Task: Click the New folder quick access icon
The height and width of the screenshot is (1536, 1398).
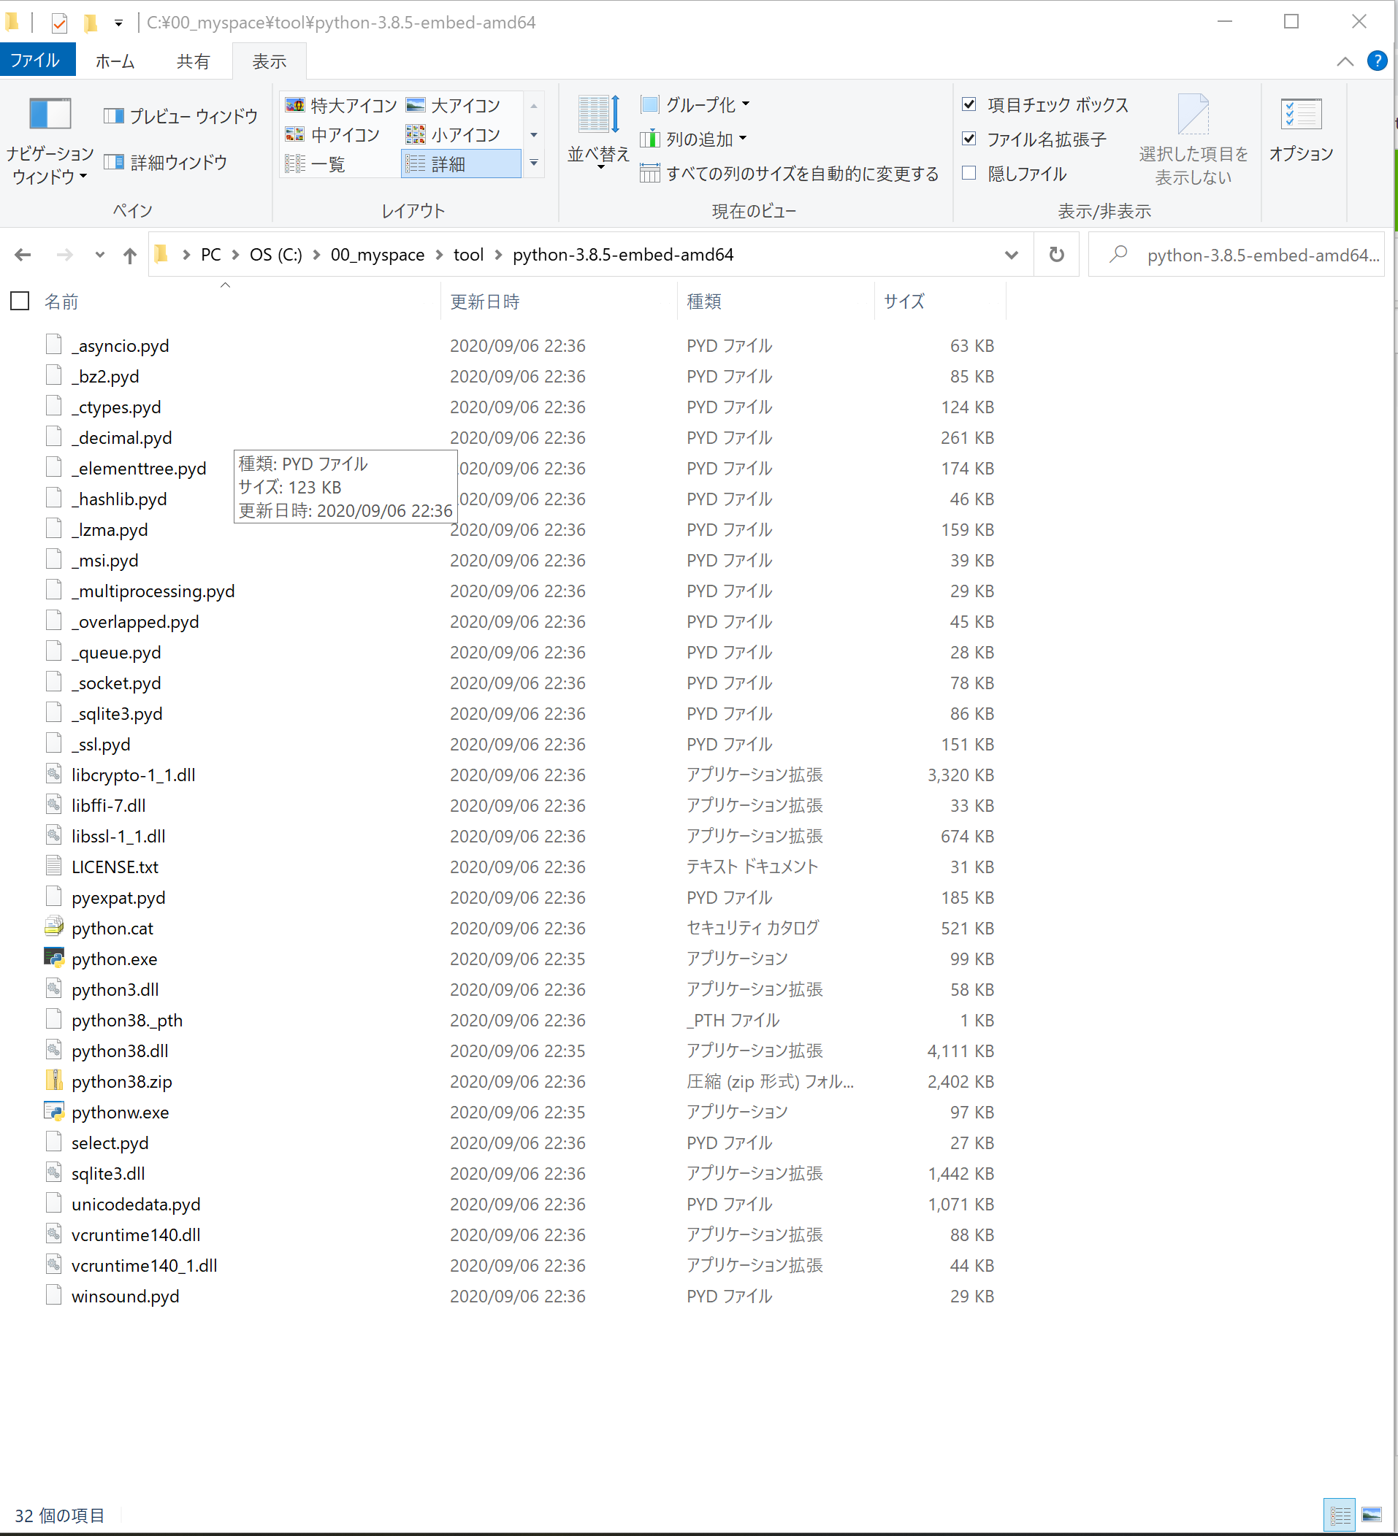Action: pyautogui.click(x=91, y=23)
